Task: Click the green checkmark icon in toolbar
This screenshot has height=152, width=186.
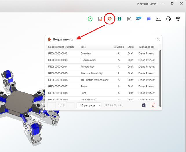Action: 90,19
